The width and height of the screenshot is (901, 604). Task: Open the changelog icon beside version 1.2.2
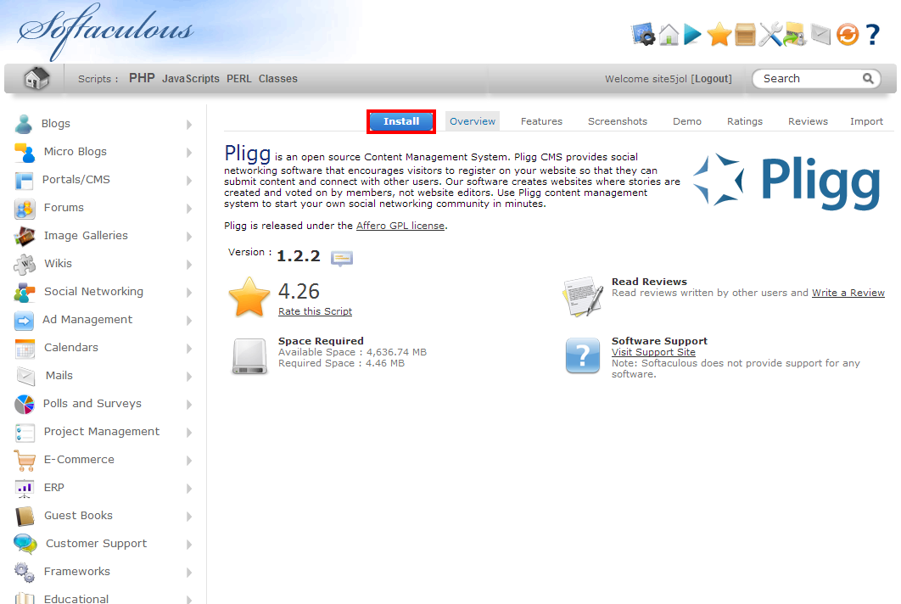[x=342, y=258]
